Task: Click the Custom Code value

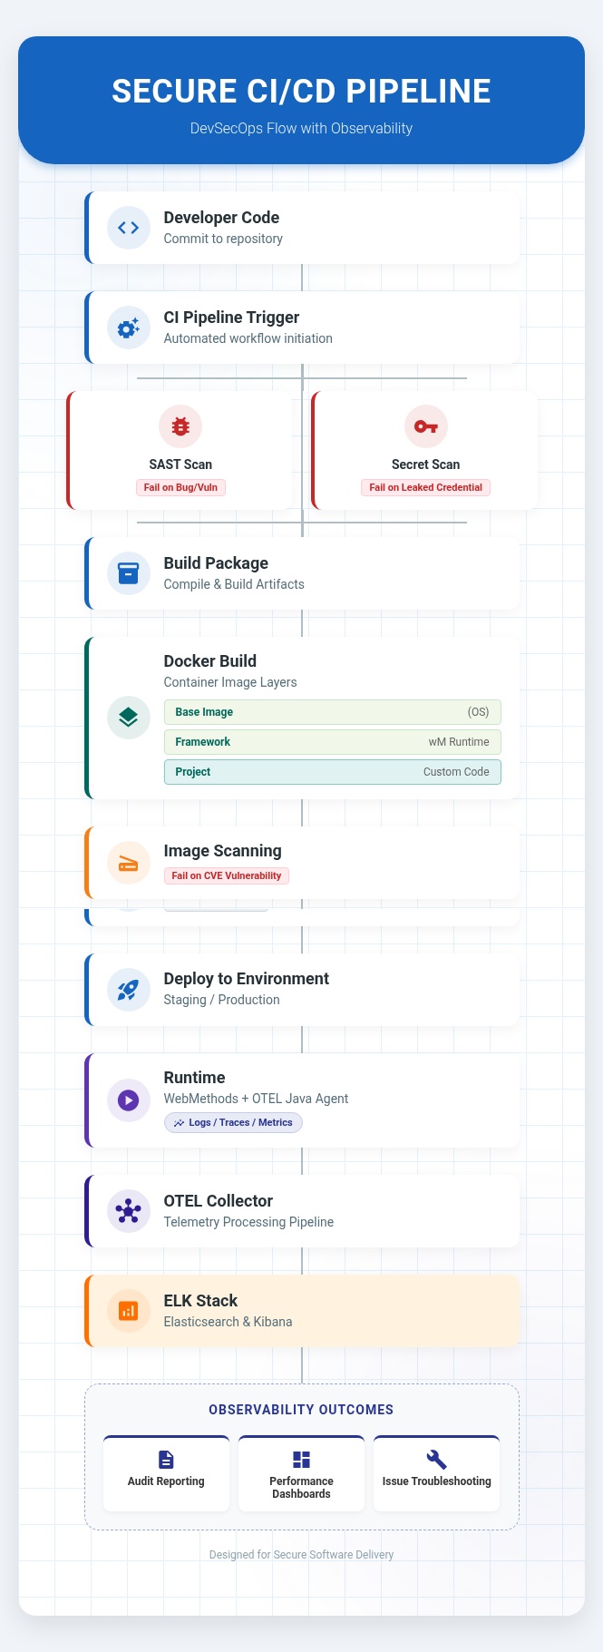Action: (456, 772)
